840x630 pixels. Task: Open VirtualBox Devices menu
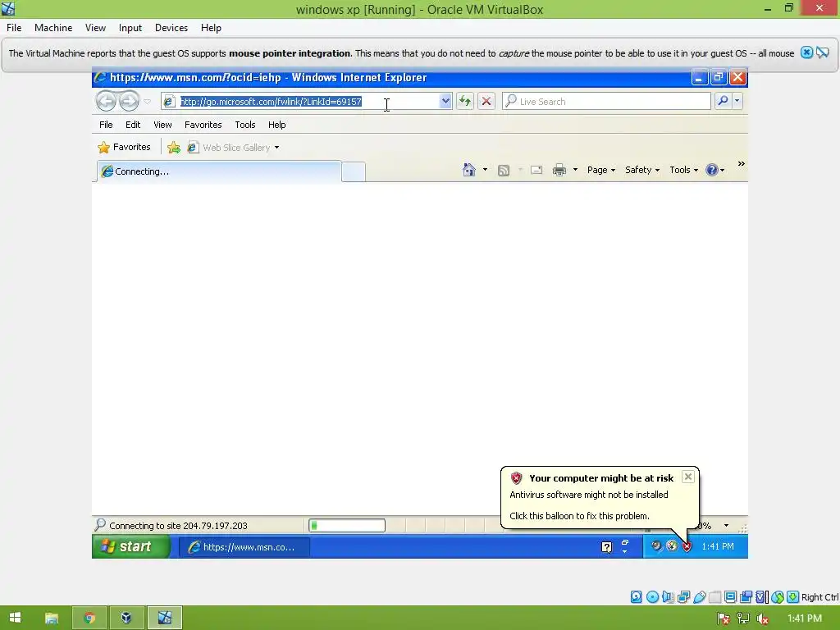click(x=171, y=28)
